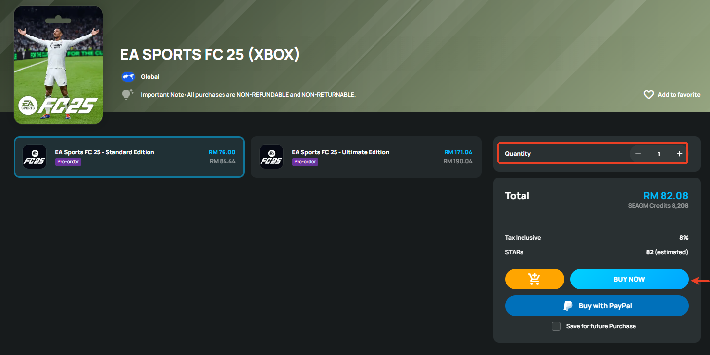Click the lightbulb important note icon
710x355 pixels.
click(x=128, y=95)
